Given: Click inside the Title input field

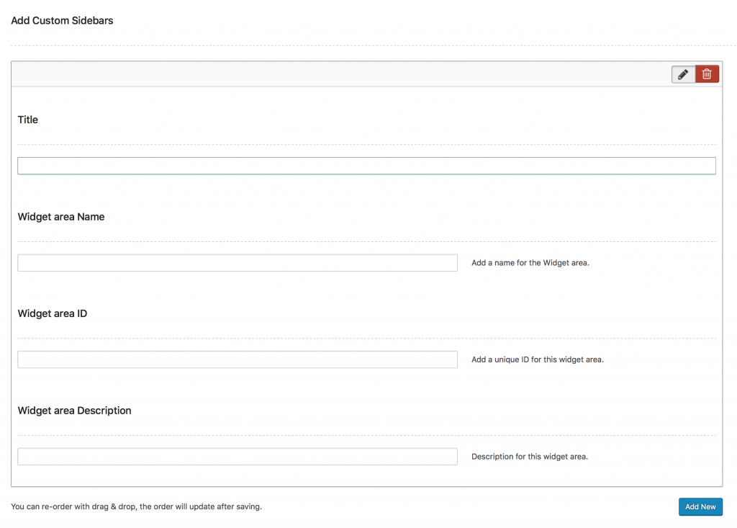Looking at the screenshot, I should (x=366, y=166).
